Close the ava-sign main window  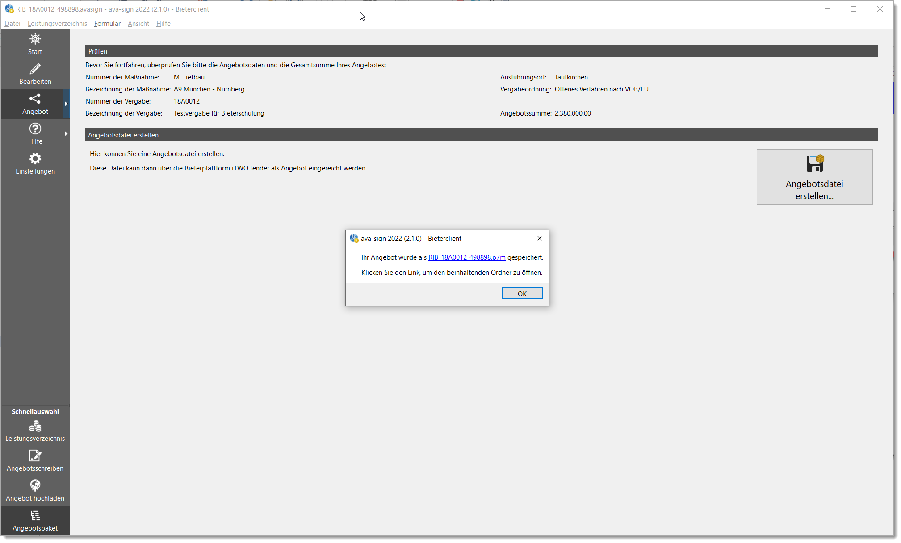pos(880,9)
